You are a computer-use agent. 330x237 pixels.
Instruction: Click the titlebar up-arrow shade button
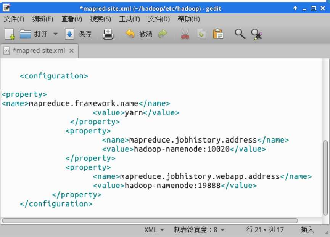click(295, 8)
